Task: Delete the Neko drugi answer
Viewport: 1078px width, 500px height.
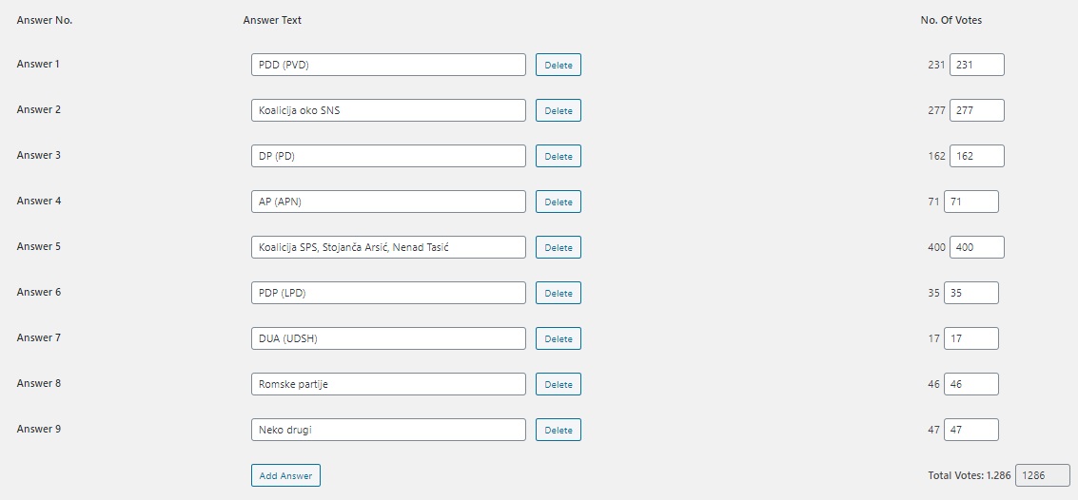Action: tap(558, 430)
